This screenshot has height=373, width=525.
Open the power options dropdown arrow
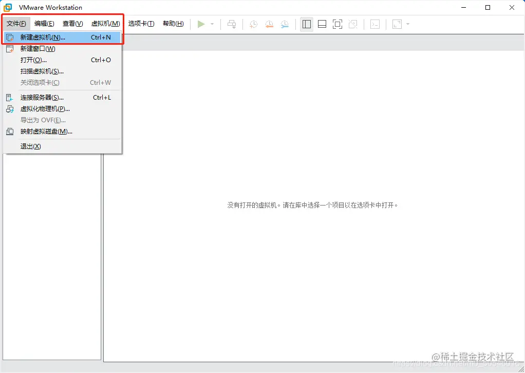coord(212,24)
